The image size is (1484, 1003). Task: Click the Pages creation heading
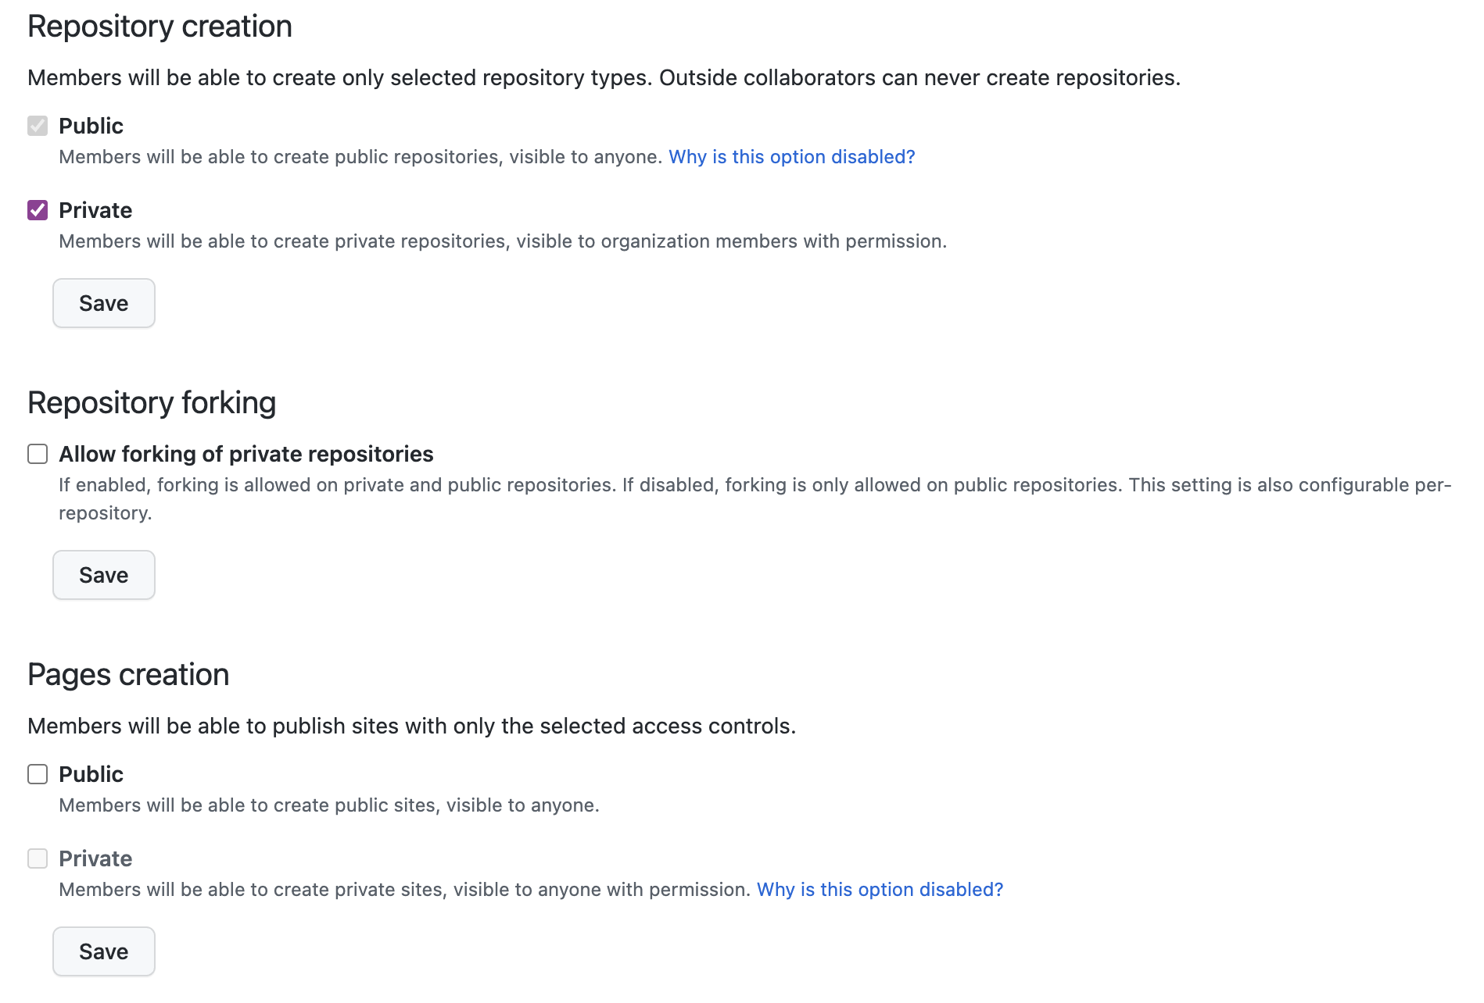tap(128, 675)
